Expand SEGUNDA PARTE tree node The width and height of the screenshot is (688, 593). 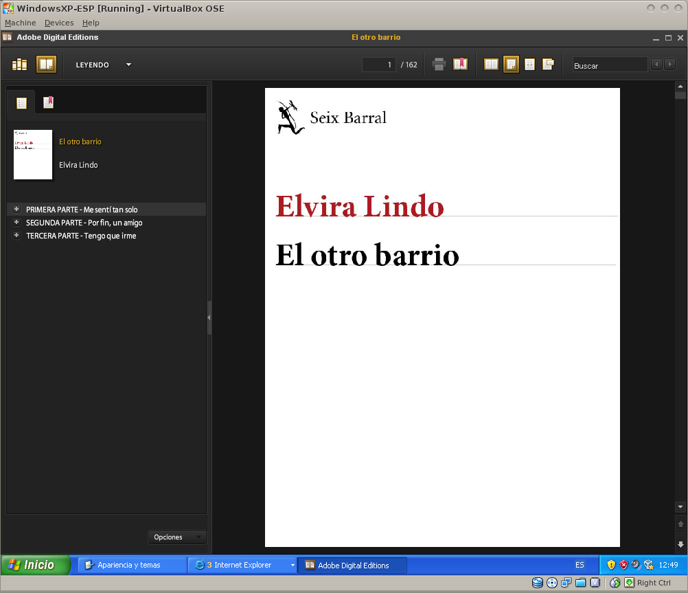click(x=16, y=222)
